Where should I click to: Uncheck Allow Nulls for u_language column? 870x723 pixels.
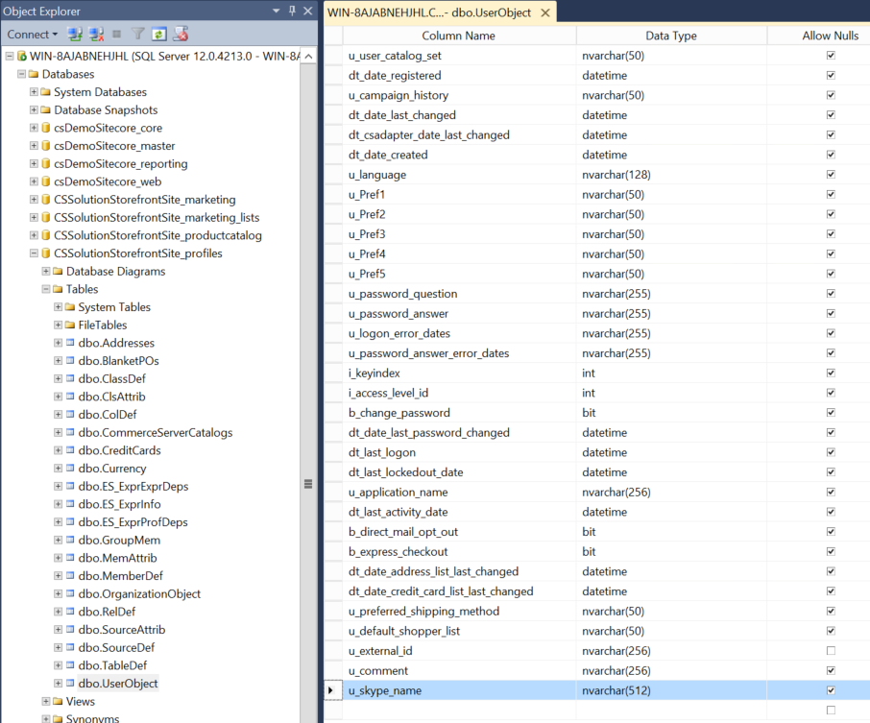[831, 175]
